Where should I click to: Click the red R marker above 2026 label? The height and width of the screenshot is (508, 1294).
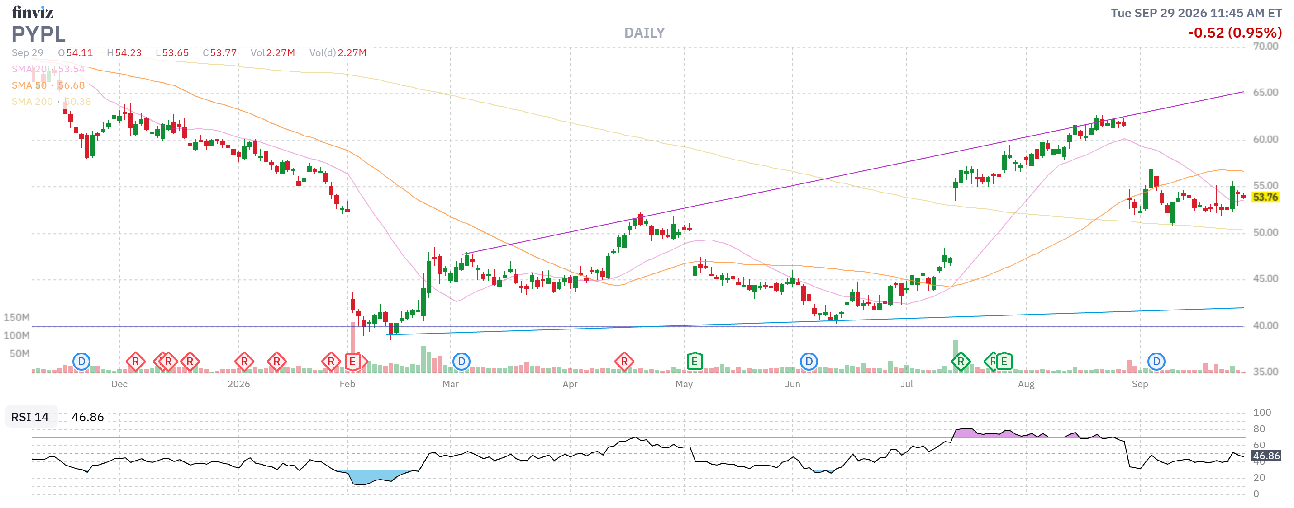click(244, 362)
